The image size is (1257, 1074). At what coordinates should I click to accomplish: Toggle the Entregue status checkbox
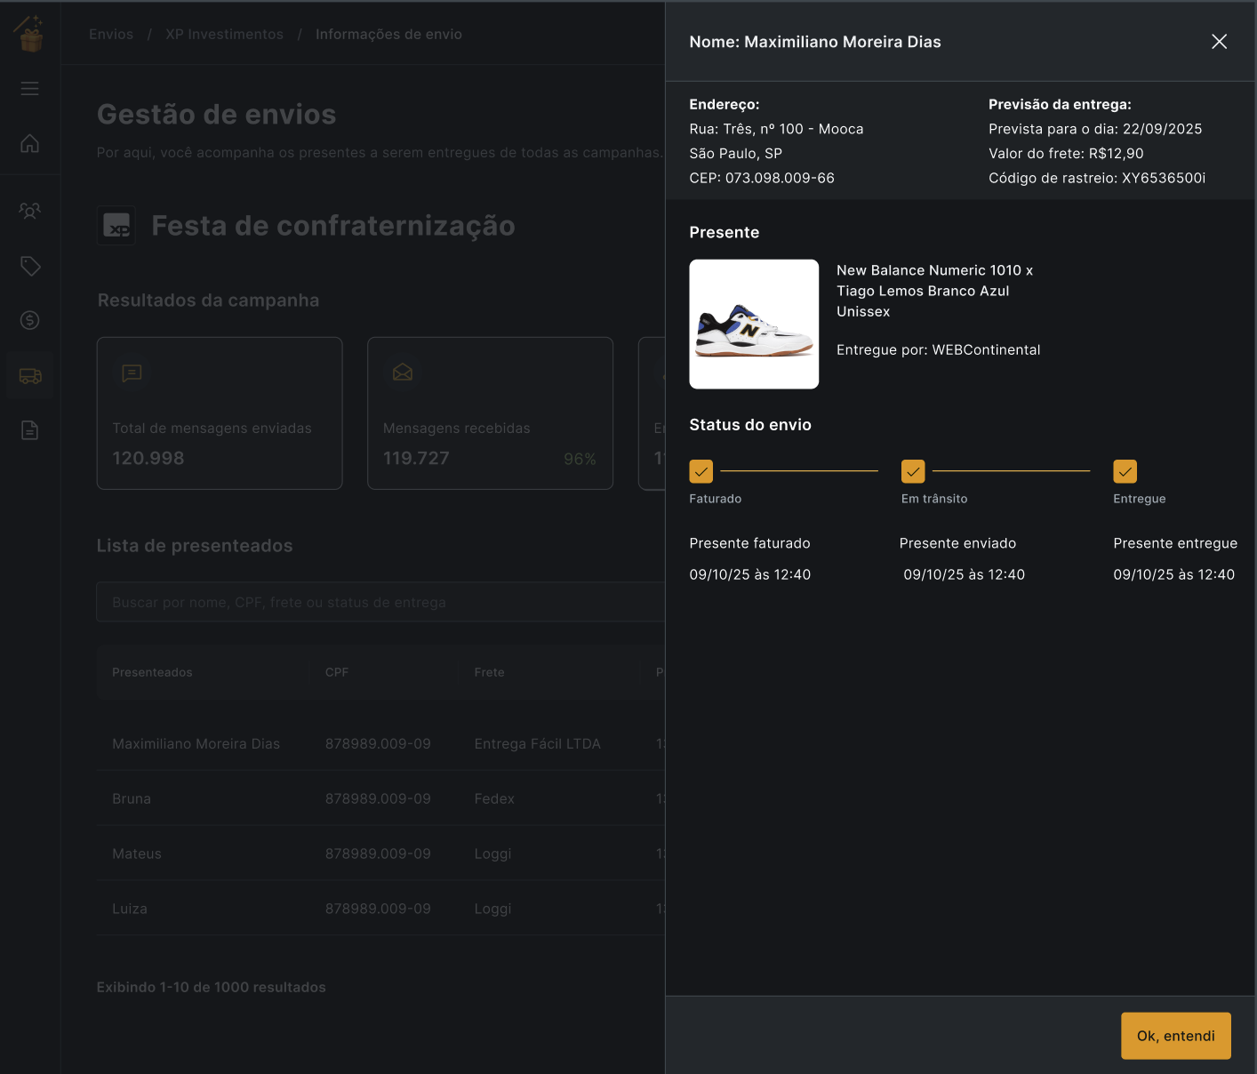(x=1125, y=471)
